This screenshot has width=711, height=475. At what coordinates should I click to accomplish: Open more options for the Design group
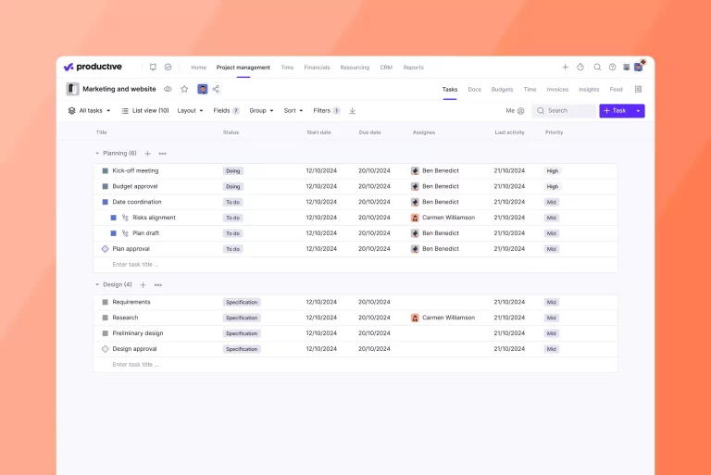pyautogui.click(x=158, y=285)
